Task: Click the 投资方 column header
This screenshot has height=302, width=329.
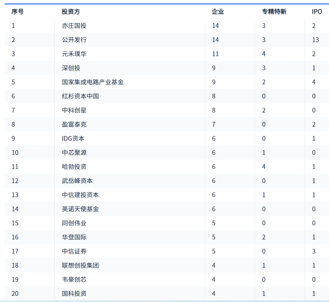Action: [71, 11]
